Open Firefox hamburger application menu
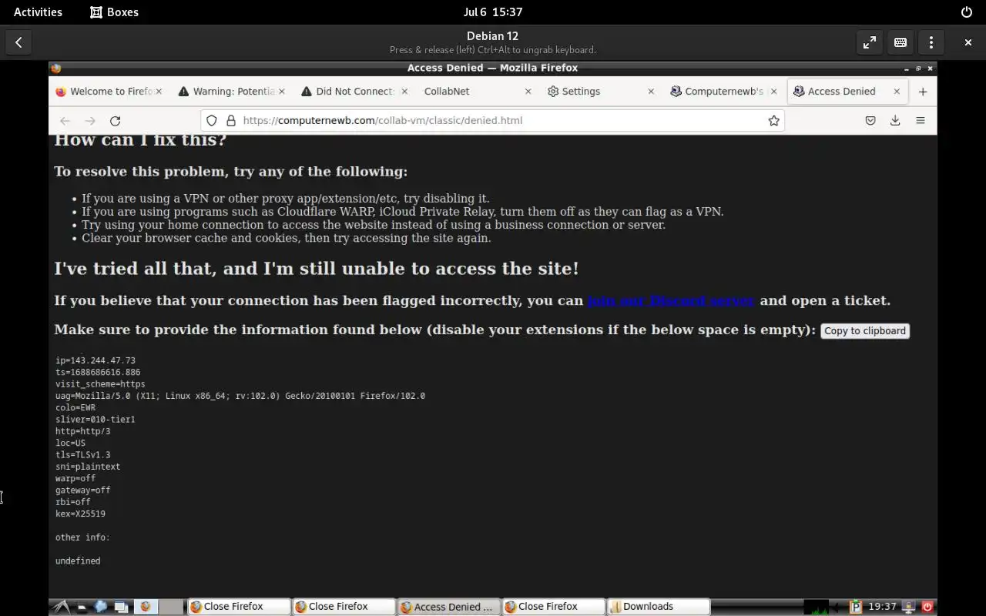 921,121
